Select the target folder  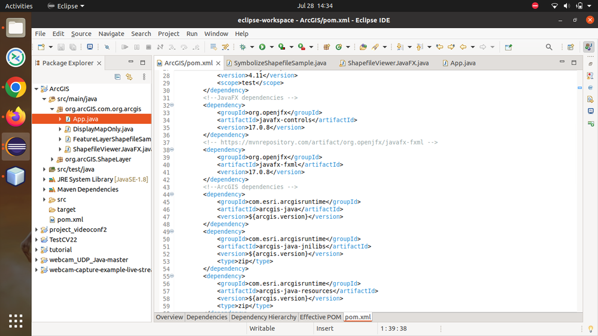tap(66, 209)
